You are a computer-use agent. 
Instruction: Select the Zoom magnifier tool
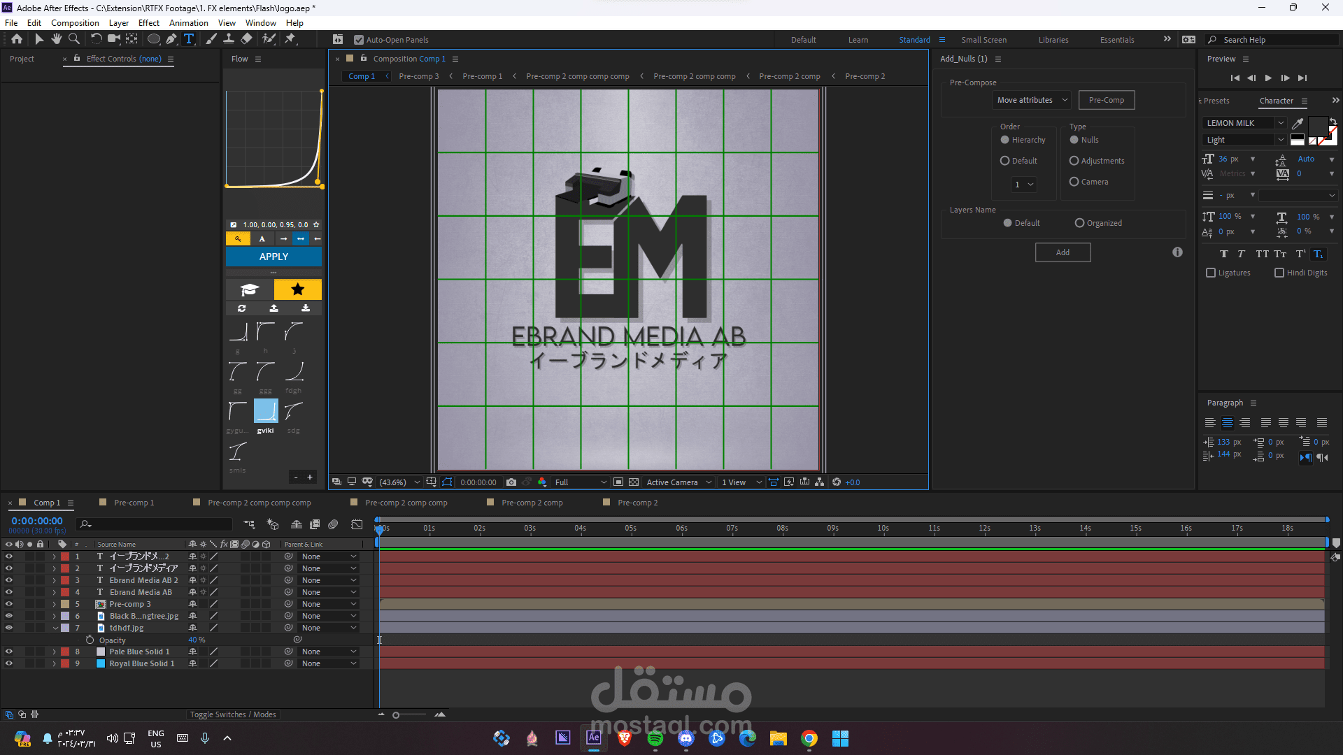click(74, 39)
